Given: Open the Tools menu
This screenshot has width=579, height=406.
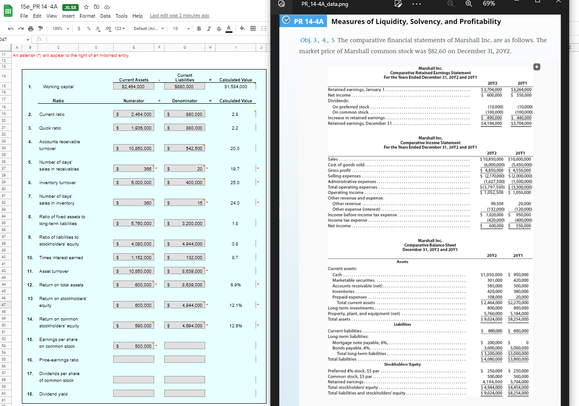Looking at the screenshot, I should pyautogui.click(x=121, y=16).
